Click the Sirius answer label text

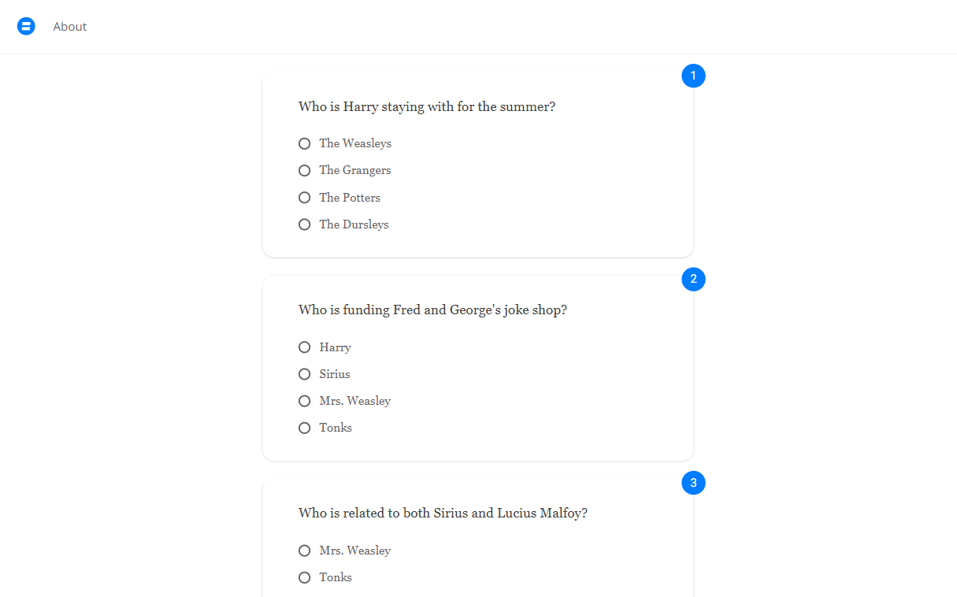(335, 374)
